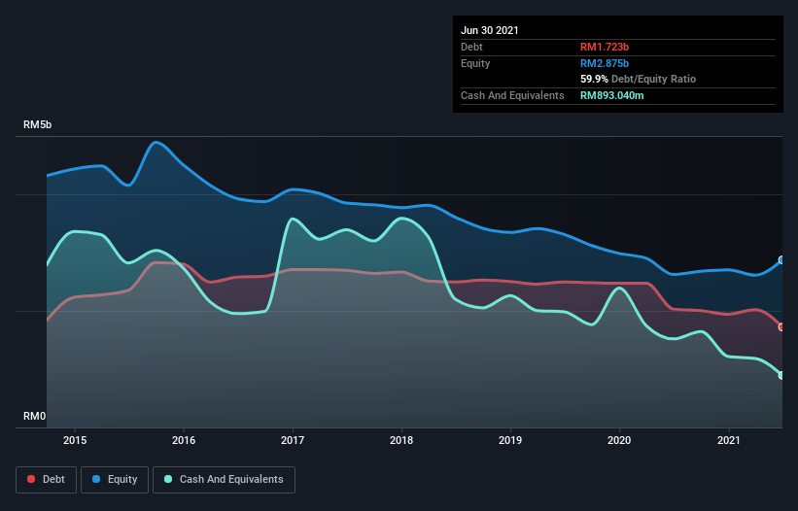The width and height of the screenshot is (798, 511).
Task: Click the RM2.875b equity value
Action: (605, 63)
